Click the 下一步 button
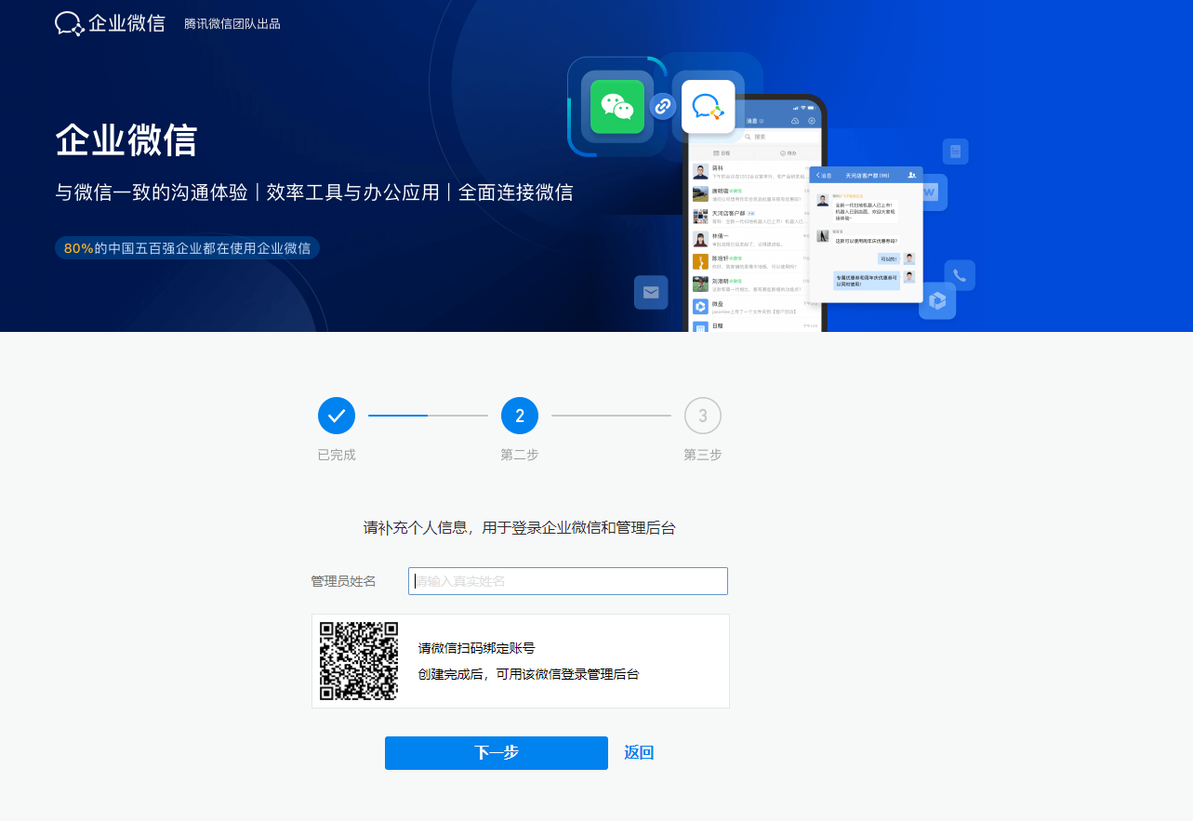1193x821 pixels. pos(497,753)
